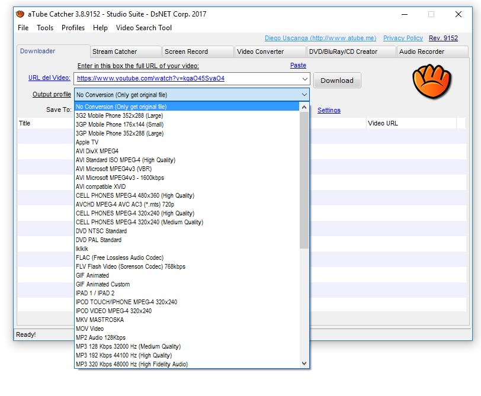Choose FLV Flash Video (Sorenson Codec) 768kbps
The width and height of the screenshot is (481, 396).
click(x=187, y=266)
